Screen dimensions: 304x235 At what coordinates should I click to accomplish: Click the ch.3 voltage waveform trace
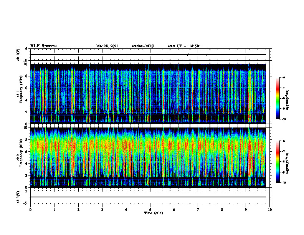pyautogui.click(x=148, y=197)
